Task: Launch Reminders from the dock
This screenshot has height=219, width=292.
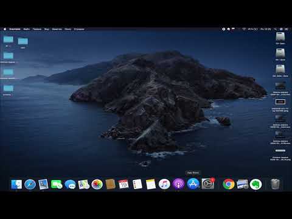Action: [x=137, y=184]
